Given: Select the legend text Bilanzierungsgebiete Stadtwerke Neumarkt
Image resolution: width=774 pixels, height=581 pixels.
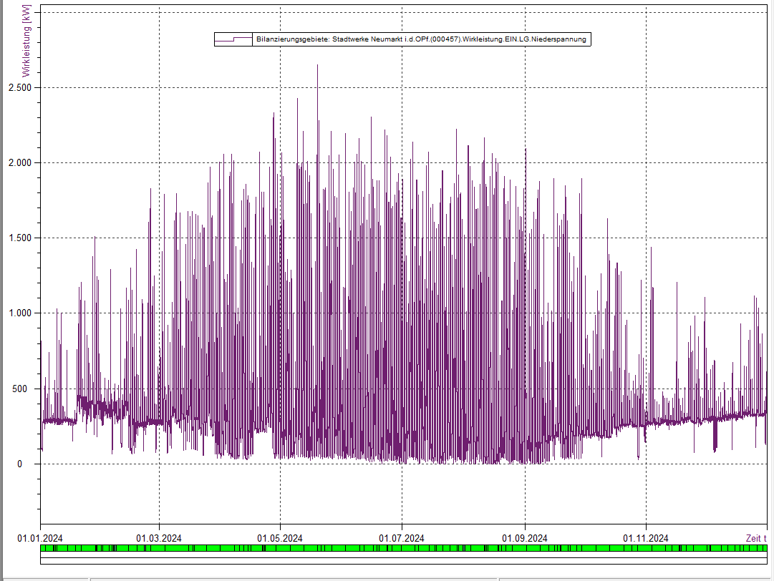Looking at the screenshot, I should 421,40.
